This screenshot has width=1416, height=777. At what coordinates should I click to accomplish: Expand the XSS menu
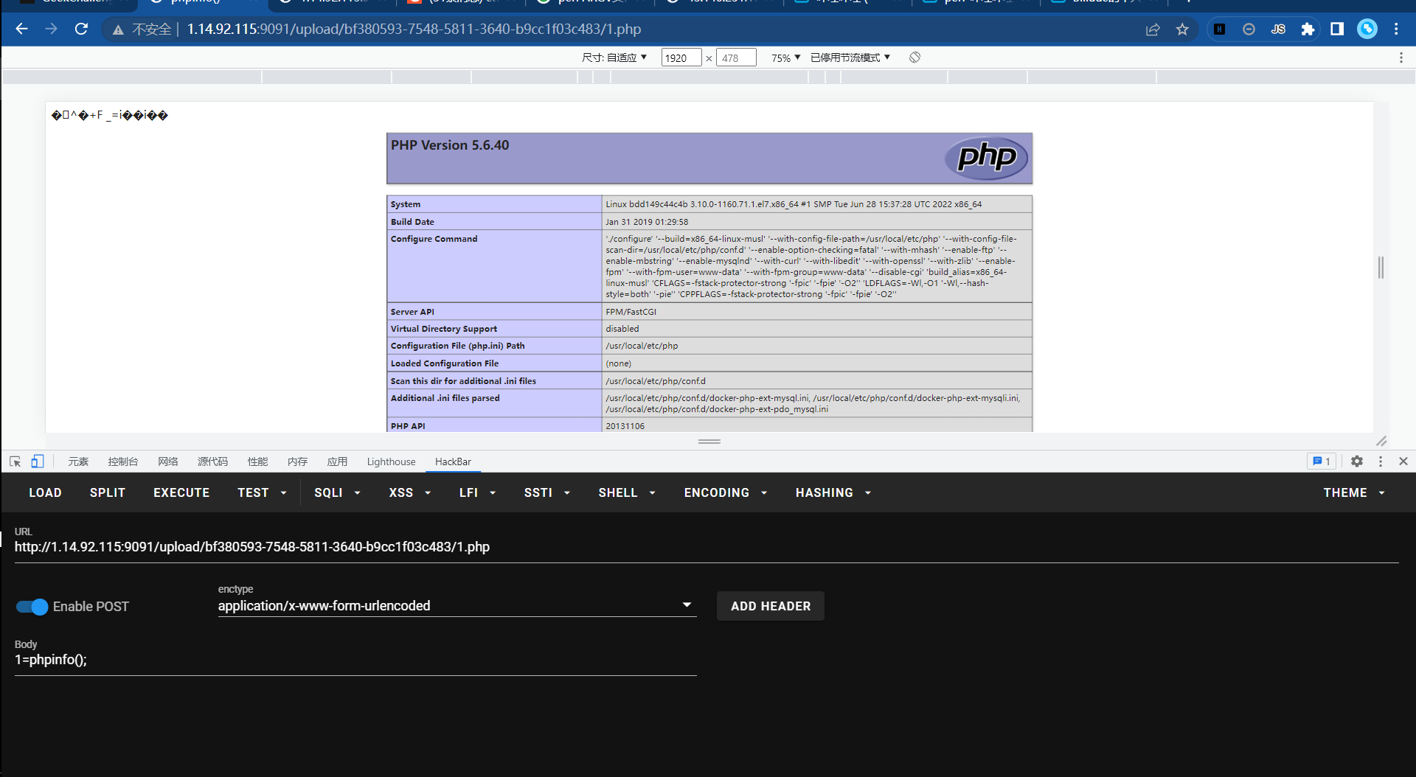(410, 493)
